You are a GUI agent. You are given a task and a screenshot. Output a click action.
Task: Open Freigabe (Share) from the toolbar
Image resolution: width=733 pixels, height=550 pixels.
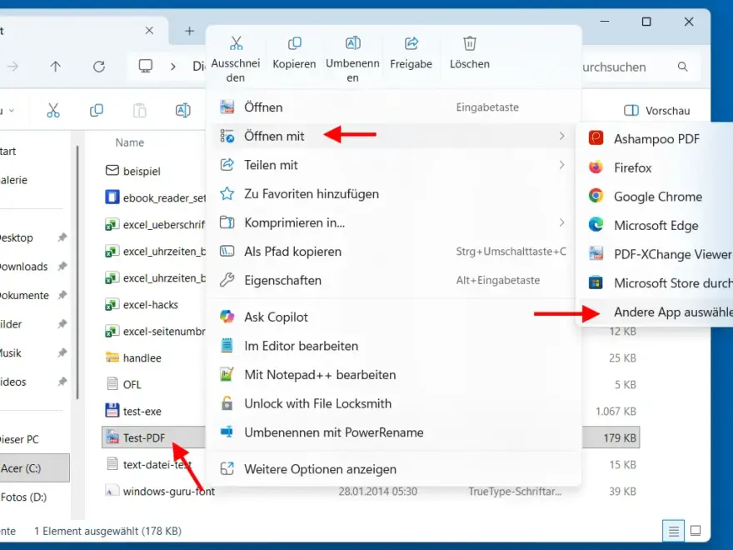point(411,50)
